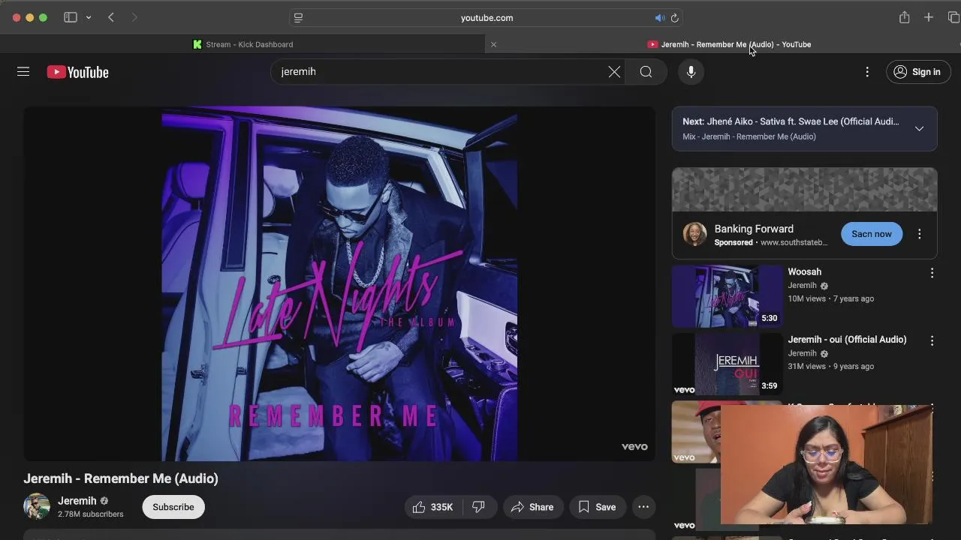961x540 pixels.
Task: Open the Woosah video title
Action: coord(804,271)
